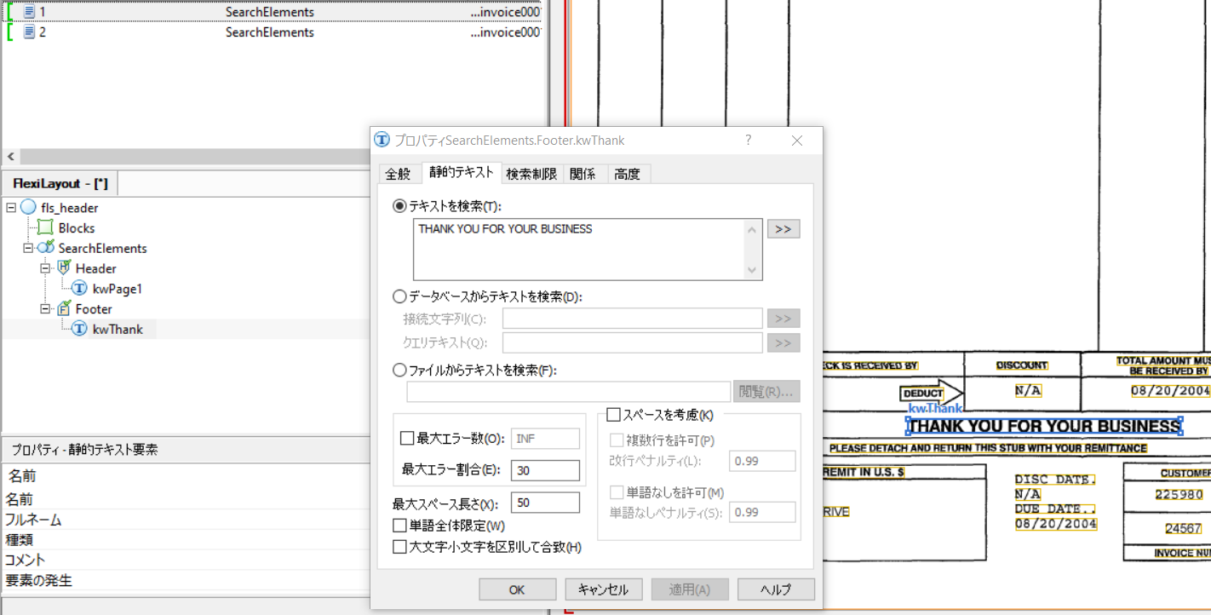Click the document icon in row 2
Image resolution: width=1211 pixels, height=615 pixels.
[x=29, y=32]
